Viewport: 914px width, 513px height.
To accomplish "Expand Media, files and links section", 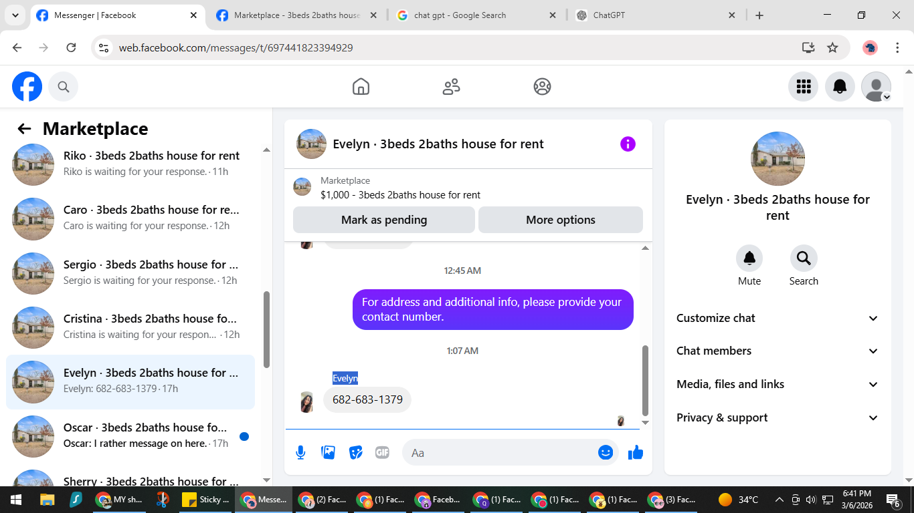I will [x=778, y=384].
